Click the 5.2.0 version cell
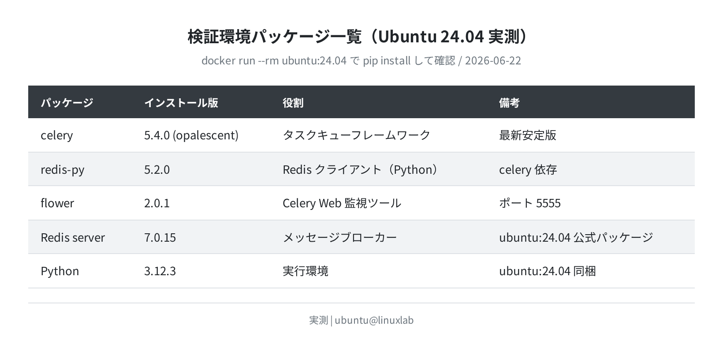 [x=157, y=169]
